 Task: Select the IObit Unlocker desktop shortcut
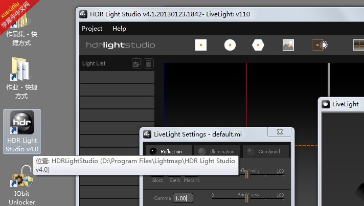(22, 186)
